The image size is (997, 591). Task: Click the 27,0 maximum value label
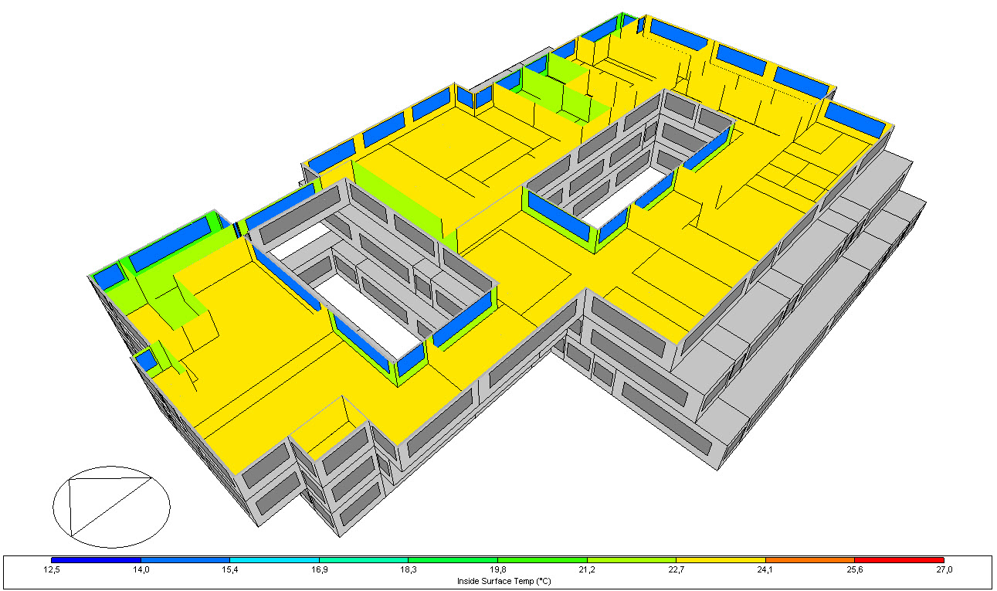[x=944, y=570]
